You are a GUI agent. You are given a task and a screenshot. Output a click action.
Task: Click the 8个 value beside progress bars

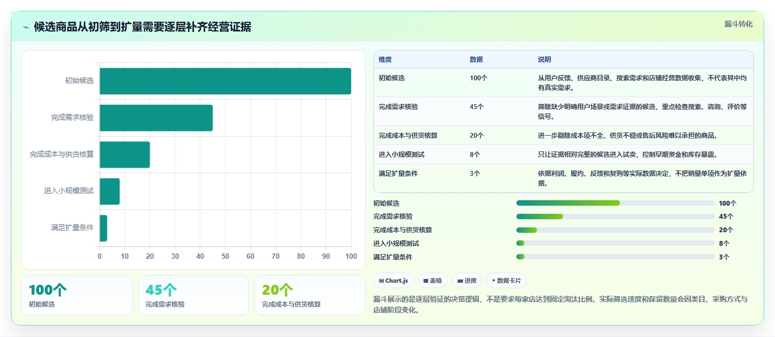click(x=724, y=244)
